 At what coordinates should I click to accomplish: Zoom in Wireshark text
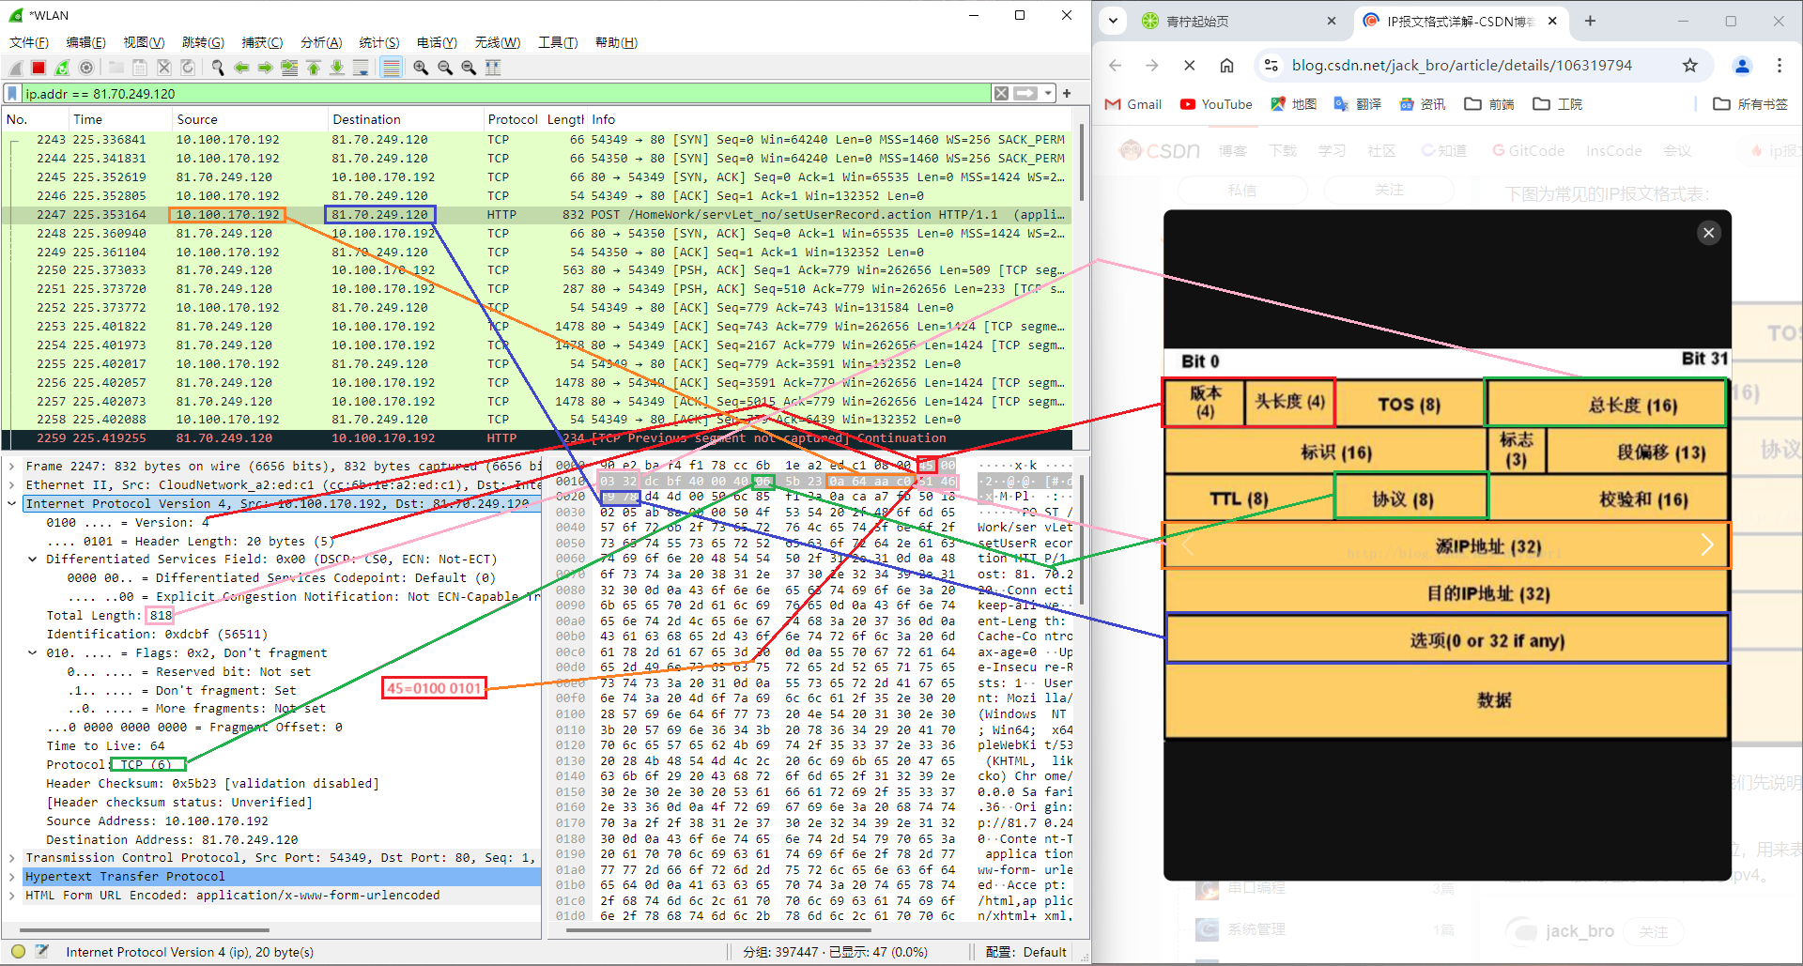click(x=421, y=68)
